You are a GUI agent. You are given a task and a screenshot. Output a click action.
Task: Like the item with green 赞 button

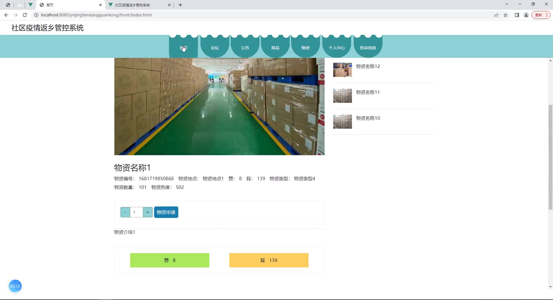(x=170, y=260)
